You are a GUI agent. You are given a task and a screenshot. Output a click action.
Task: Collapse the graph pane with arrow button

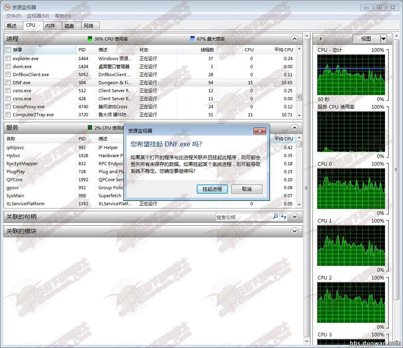320,39
